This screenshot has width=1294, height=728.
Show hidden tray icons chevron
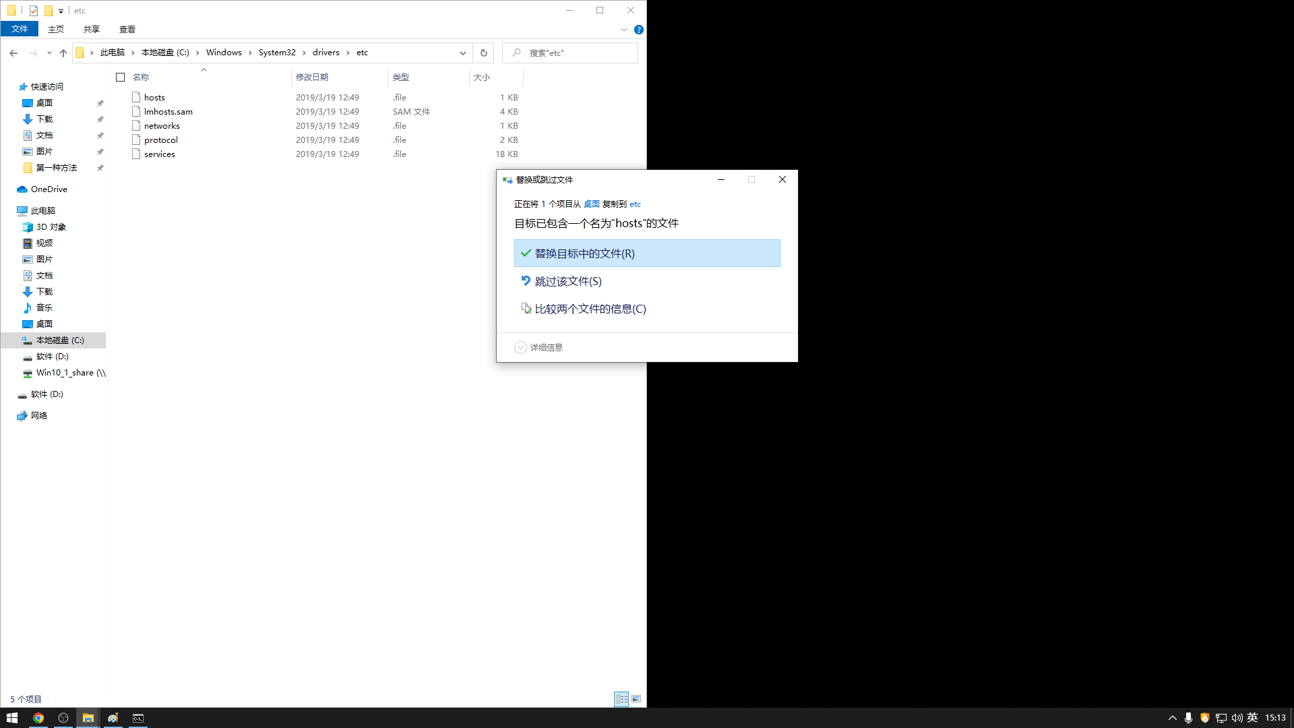click(x=1173, y=718)
